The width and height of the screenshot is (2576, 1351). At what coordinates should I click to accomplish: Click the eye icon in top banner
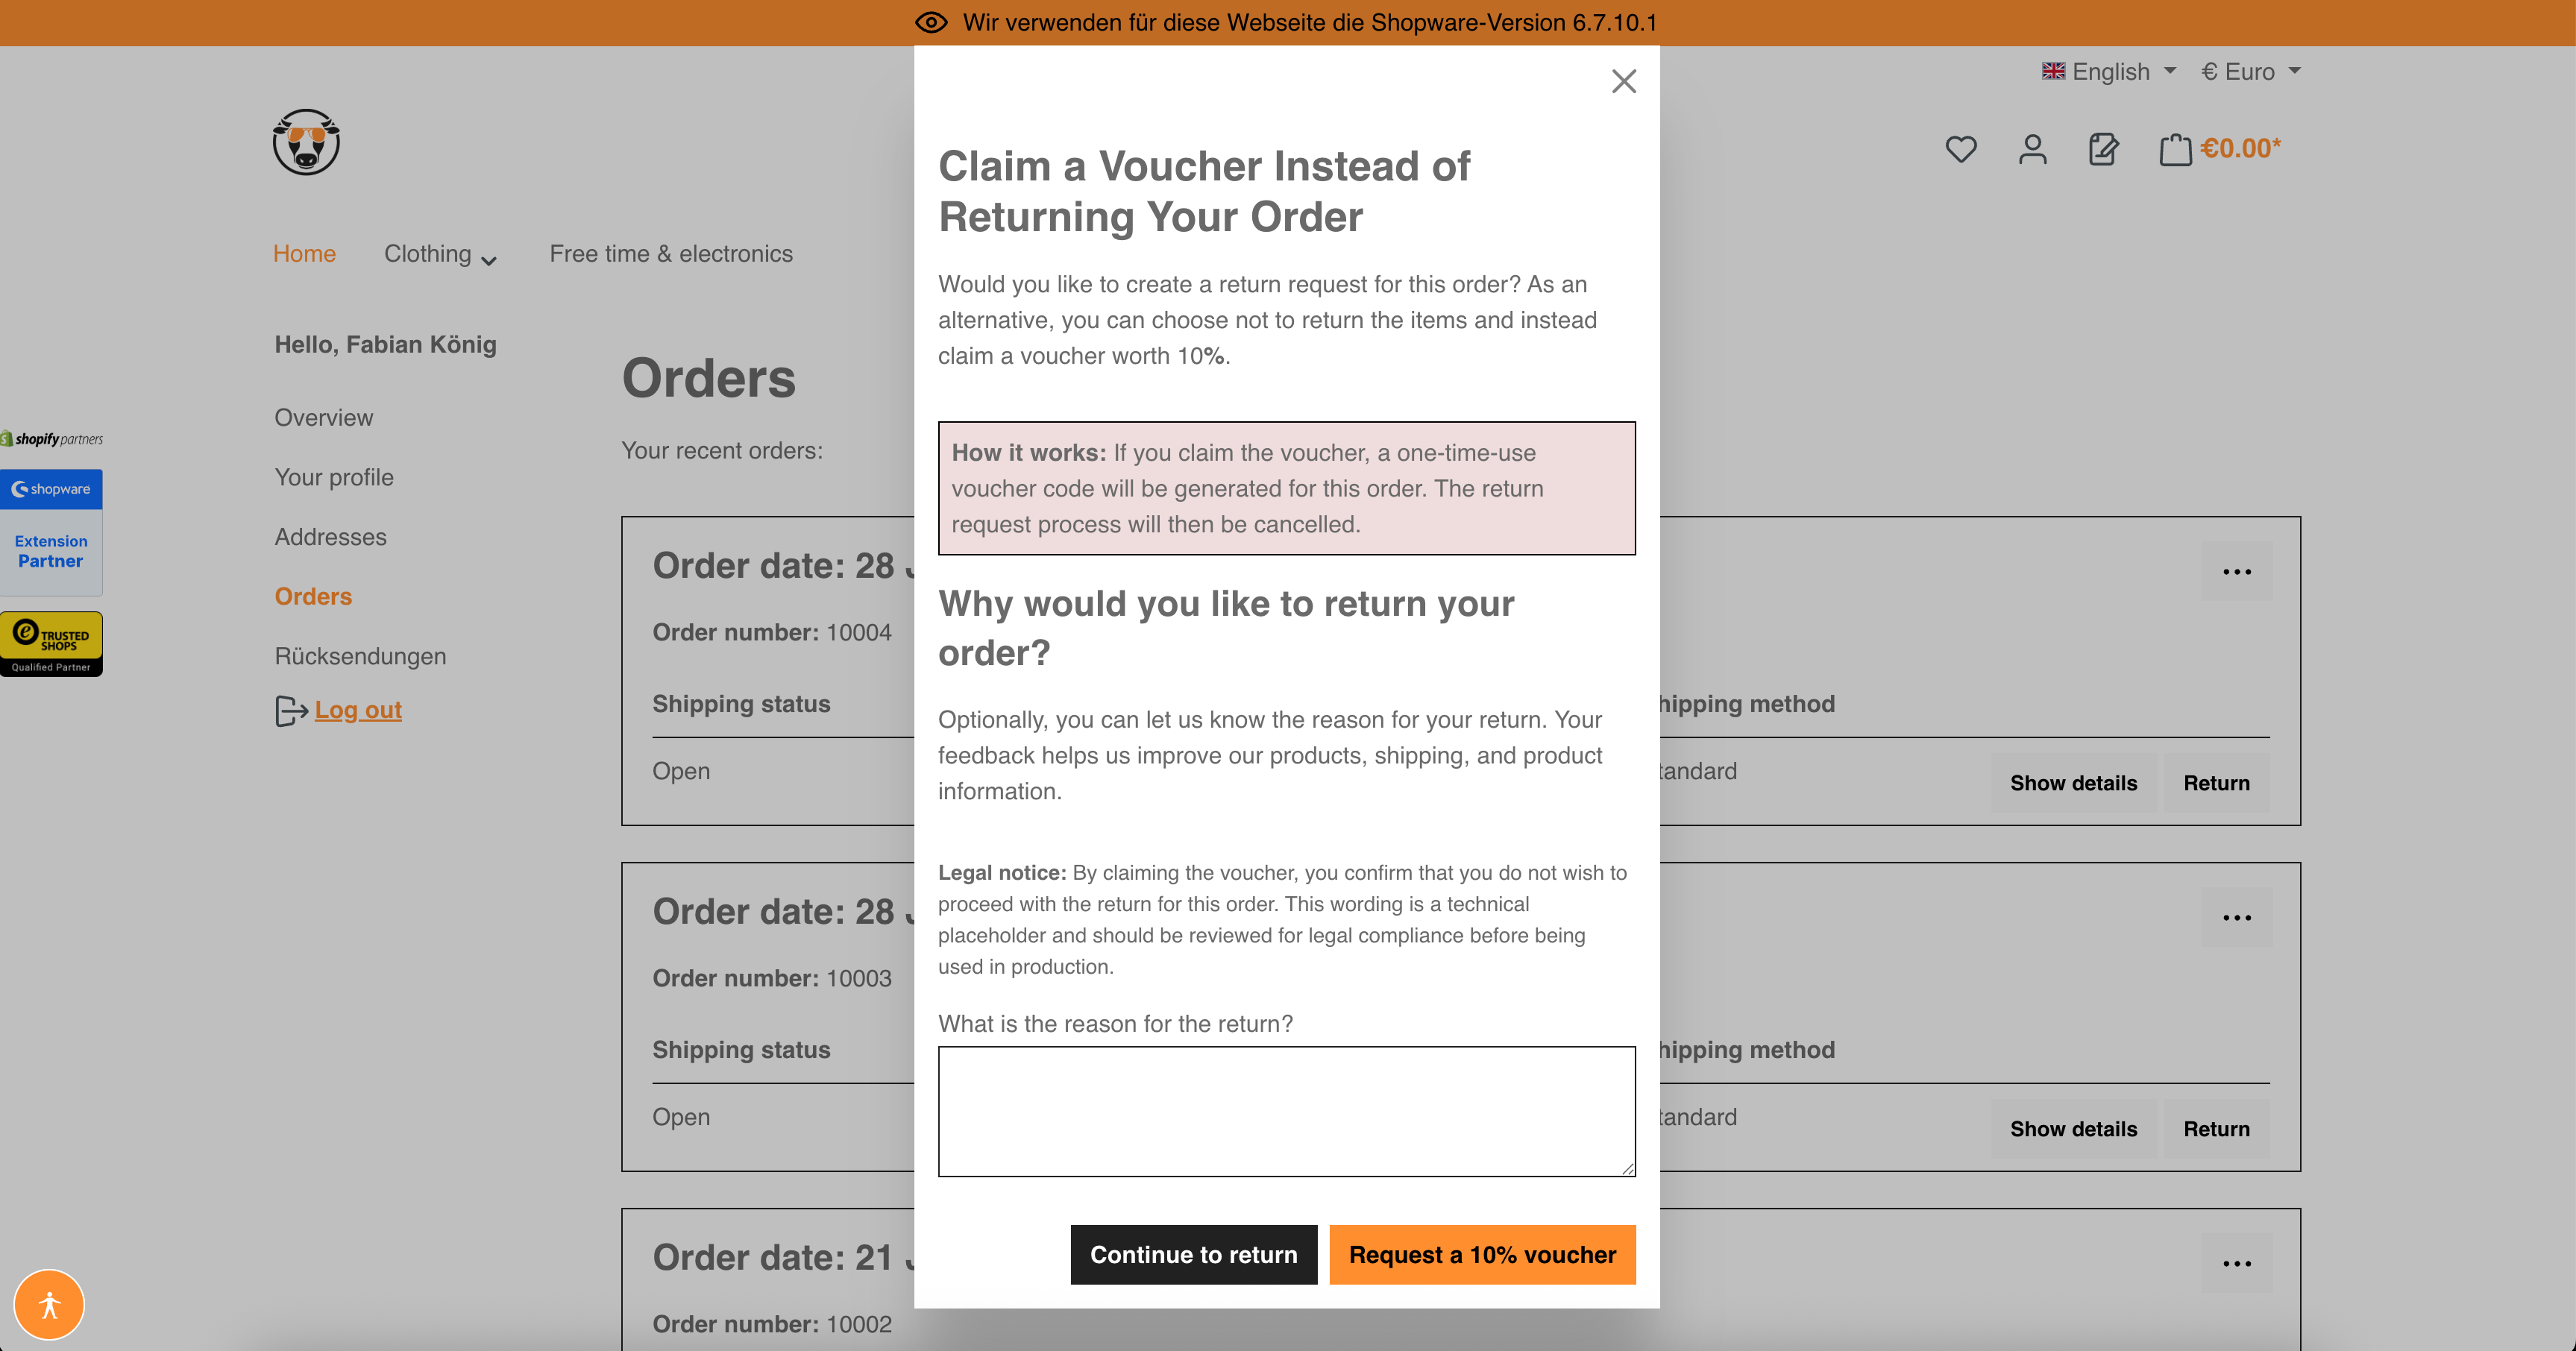pyautogui.click(x=931, y=22)
